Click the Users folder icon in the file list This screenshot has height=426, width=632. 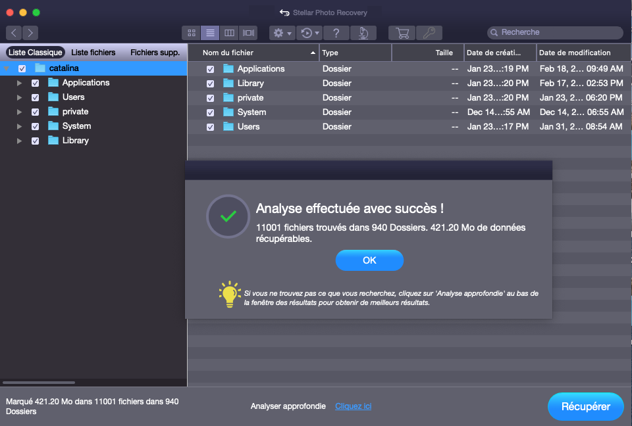pos(228,127)
